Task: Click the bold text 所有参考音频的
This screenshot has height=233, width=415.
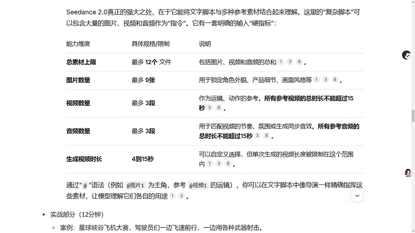Action: tap(339, 126)
